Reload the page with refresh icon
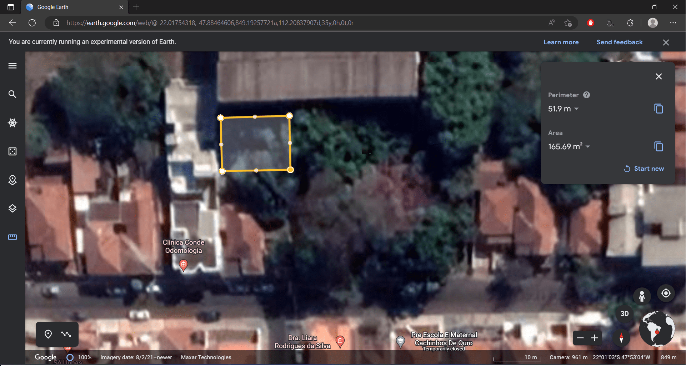686x366 pixels. (32, 23)
